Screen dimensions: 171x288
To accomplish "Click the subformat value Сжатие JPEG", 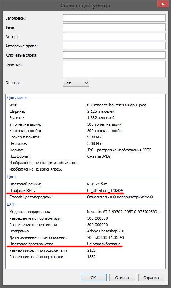I will point(99,157).
